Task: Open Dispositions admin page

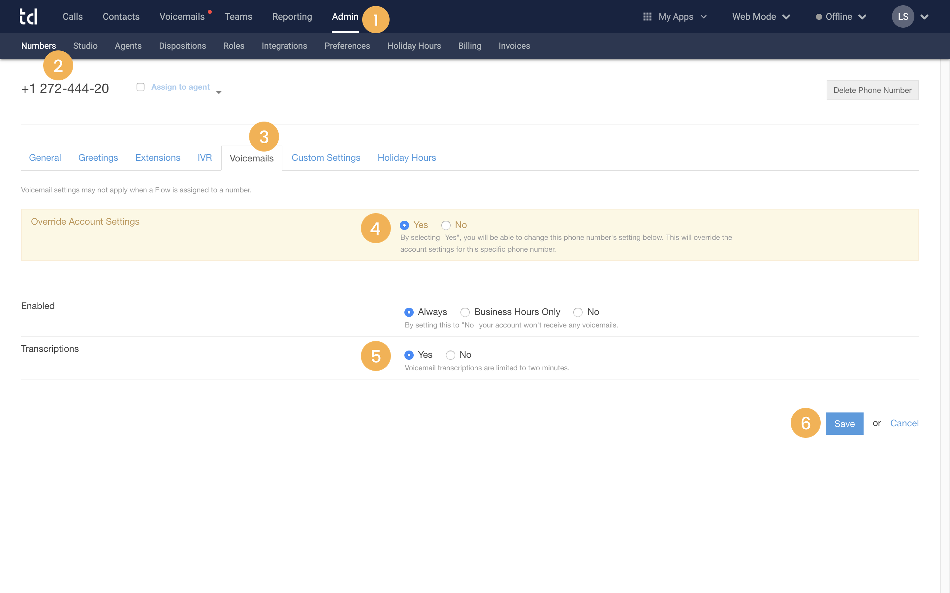Action: point(182,46)
